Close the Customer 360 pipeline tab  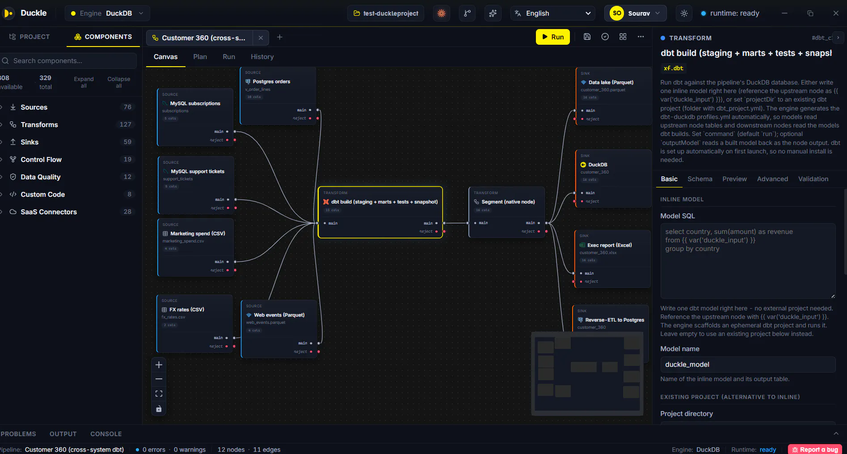[x=261, y=38]
